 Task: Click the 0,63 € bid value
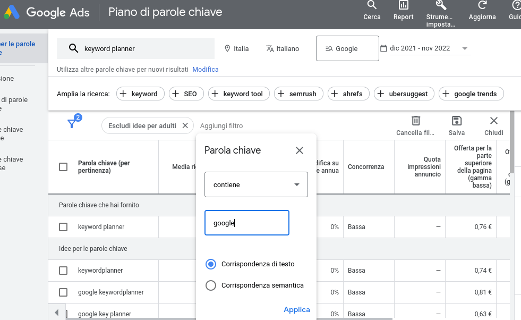(x=483, y=314)
